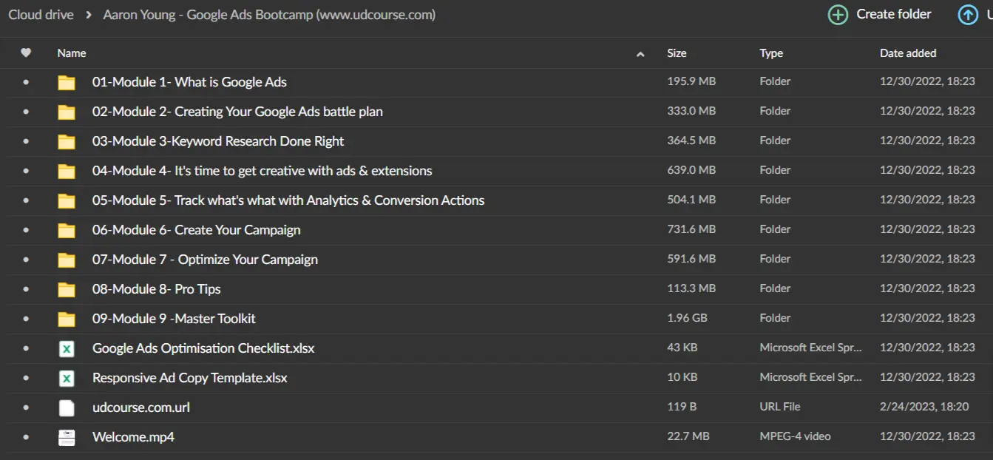
Task: Click the heart favorites column header icon
Action: pyautogui.click(x=26, y=53)
